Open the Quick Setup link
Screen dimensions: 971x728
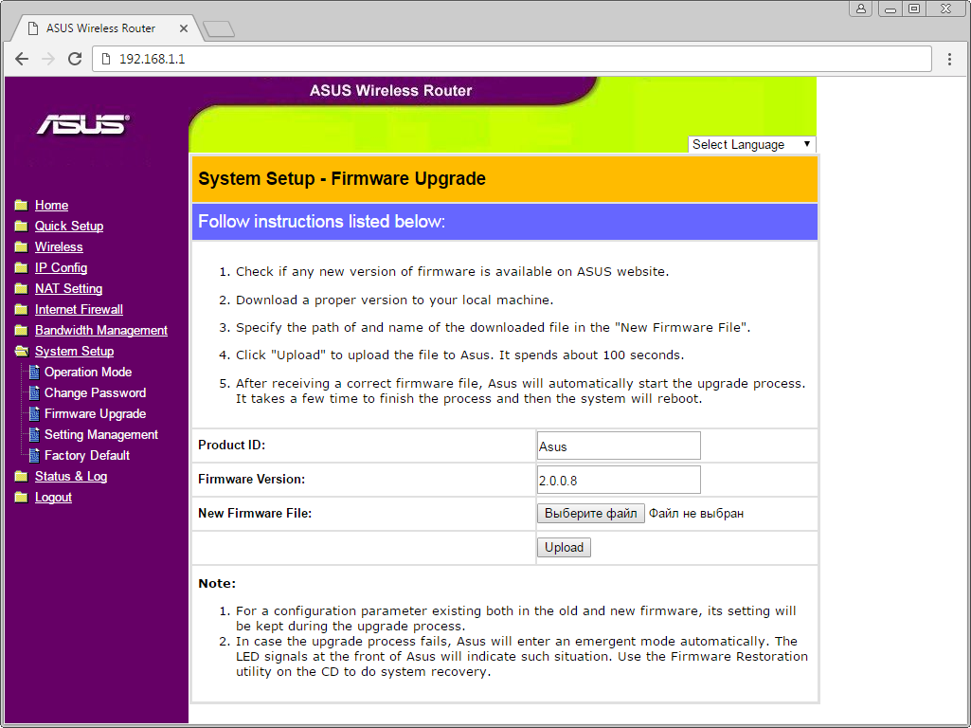coord(69,227)
